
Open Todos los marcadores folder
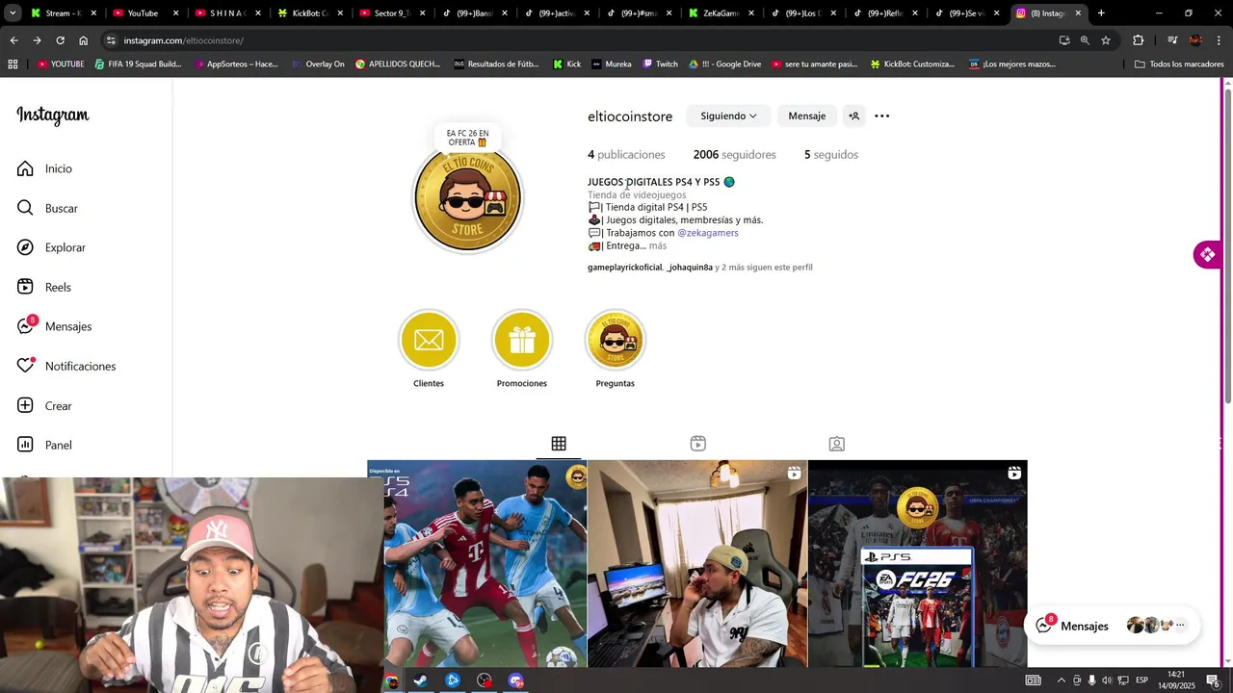pos(1179,64)
